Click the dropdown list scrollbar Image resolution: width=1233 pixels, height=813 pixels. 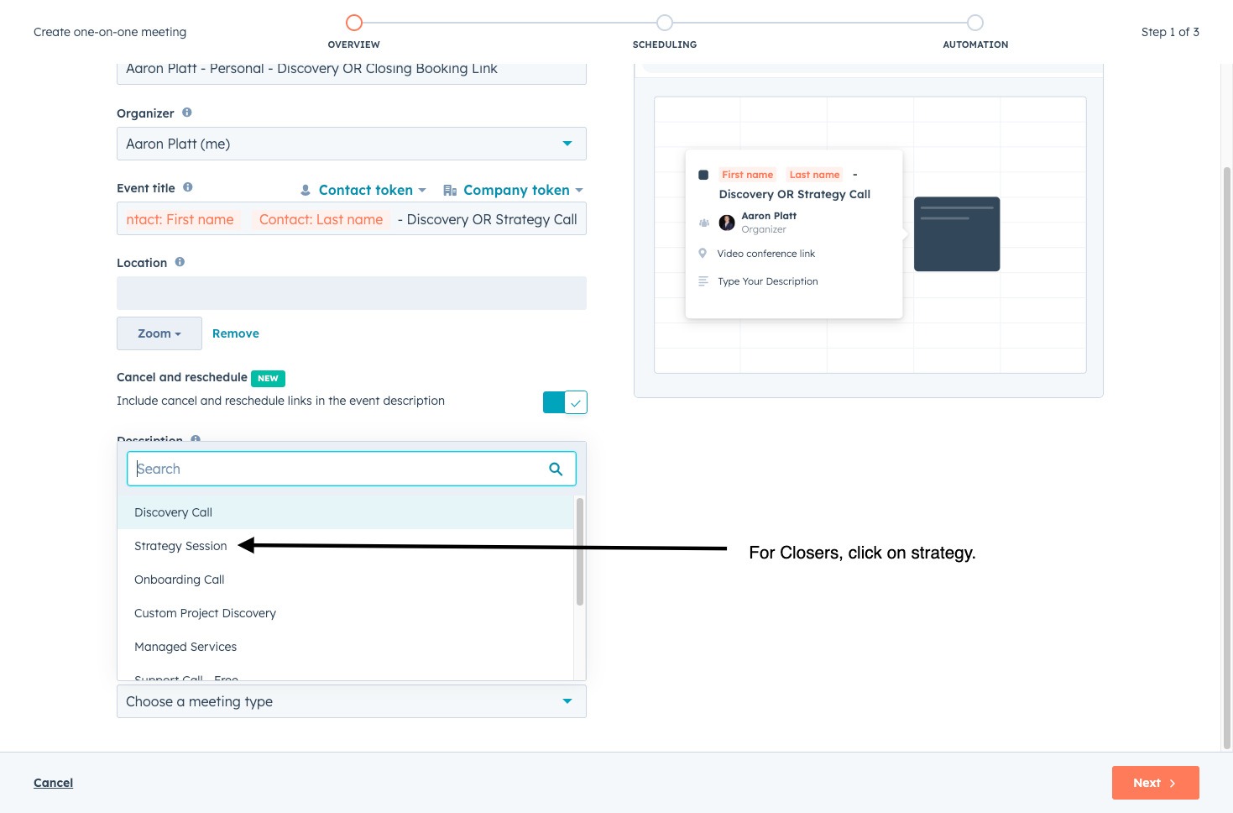(x=580, y=552)
